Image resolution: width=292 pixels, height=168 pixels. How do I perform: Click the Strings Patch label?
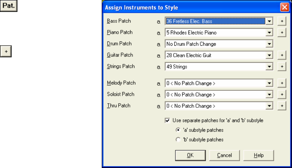tap(121, 66)
